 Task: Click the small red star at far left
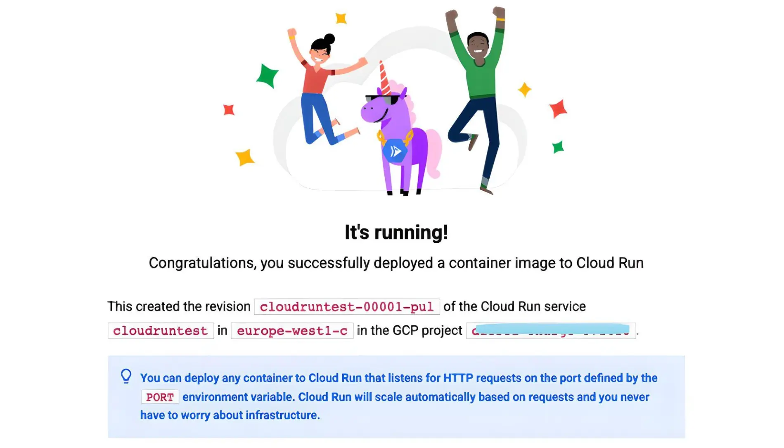(229, 110)
